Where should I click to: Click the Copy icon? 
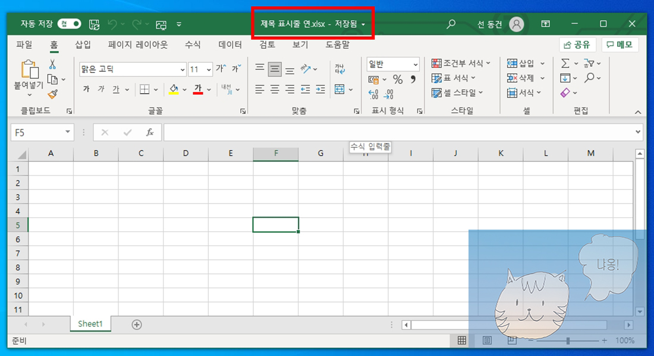(x=52, y=79)
